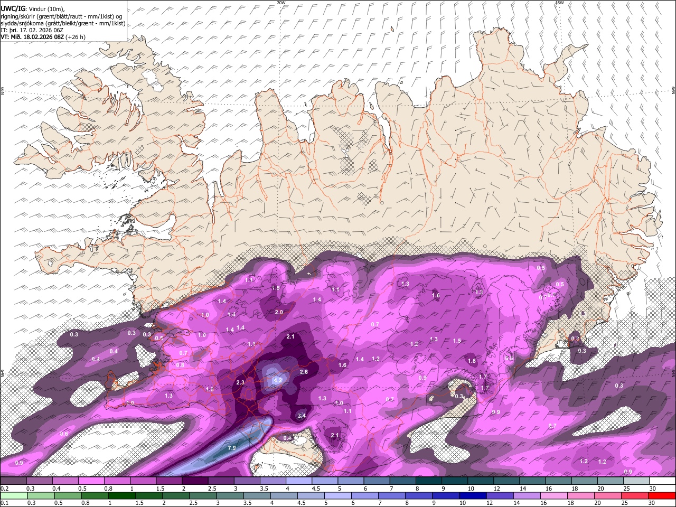Click the '0.2' label in upper legend row

pyautogui.click(x=4, y=489)
